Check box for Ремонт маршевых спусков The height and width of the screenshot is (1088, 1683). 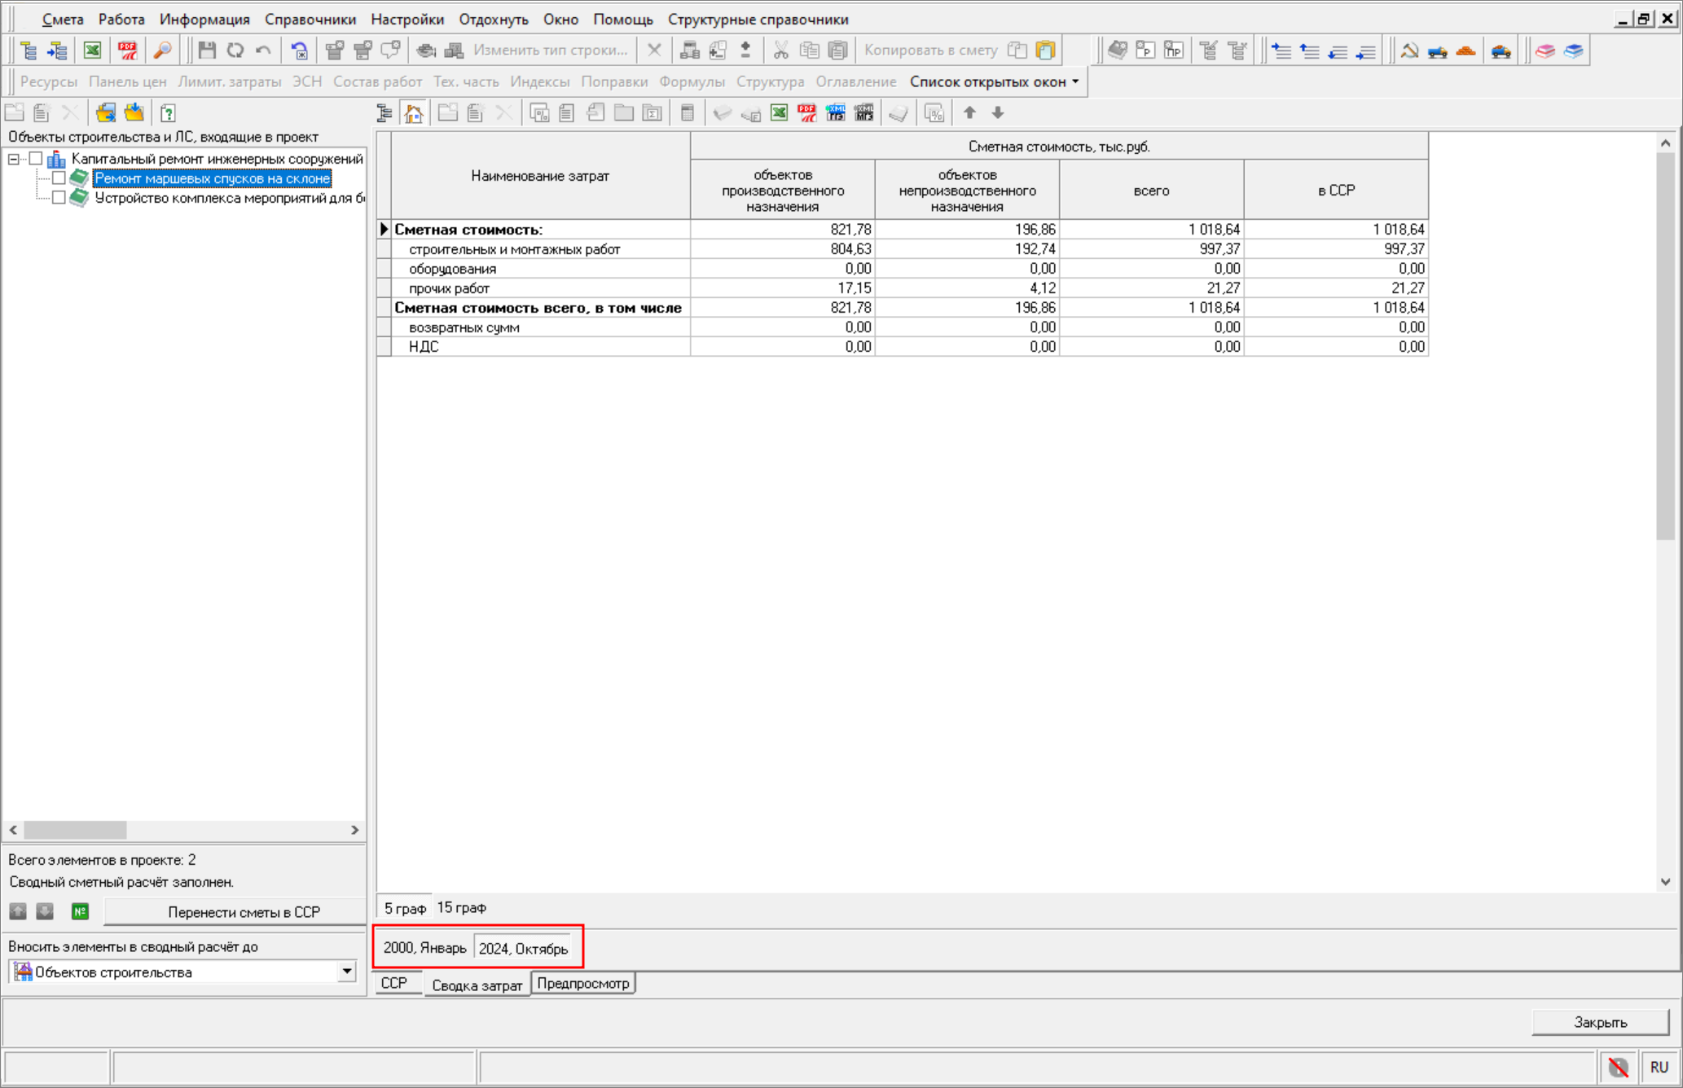pyautogui.click(x=59, y=178)
